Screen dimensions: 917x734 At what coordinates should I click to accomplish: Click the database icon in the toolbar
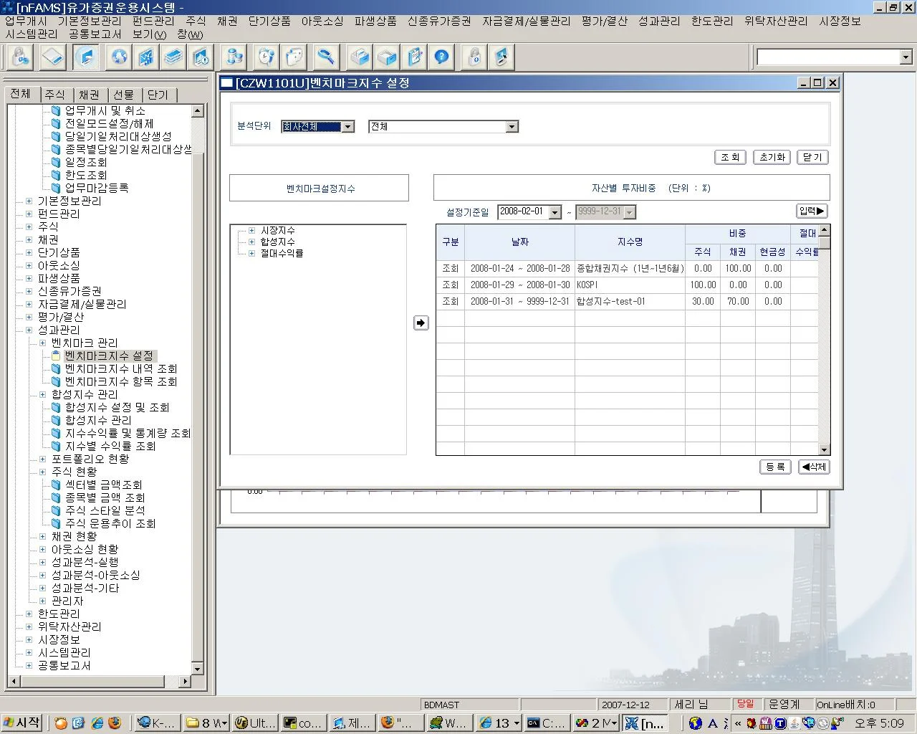(x=233, y=57)
